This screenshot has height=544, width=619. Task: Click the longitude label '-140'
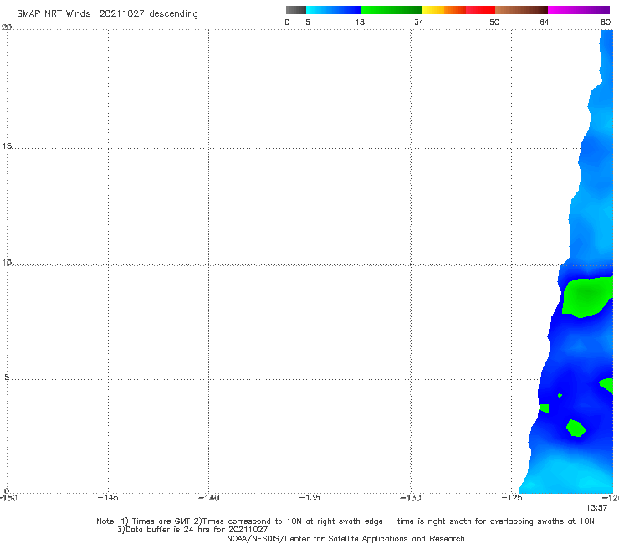click(x=208, y=498)
